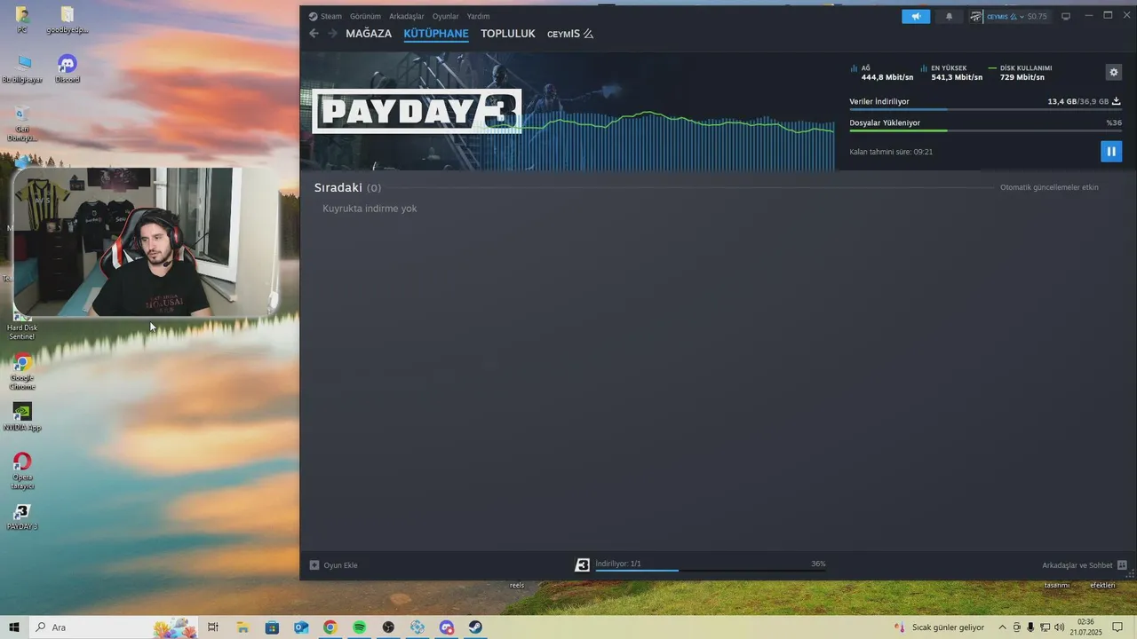This screenshot has width=1137, height=639.
Task: Open Microsoft Store from taskbar
Action: [x=272, y=627]
